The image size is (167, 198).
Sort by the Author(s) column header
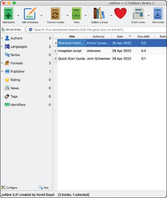pos(98,36)
